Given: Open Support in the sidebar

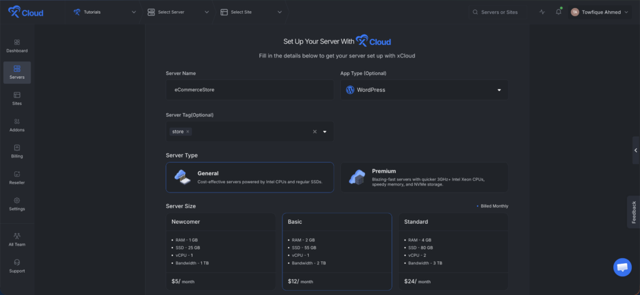Looking at the screenshot, I should point(17,266).
